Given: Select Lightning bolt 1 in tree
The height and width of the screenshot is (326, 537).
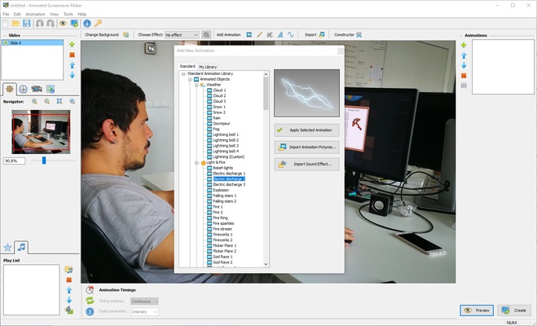Looking at the screenshot, I should 226,134.
